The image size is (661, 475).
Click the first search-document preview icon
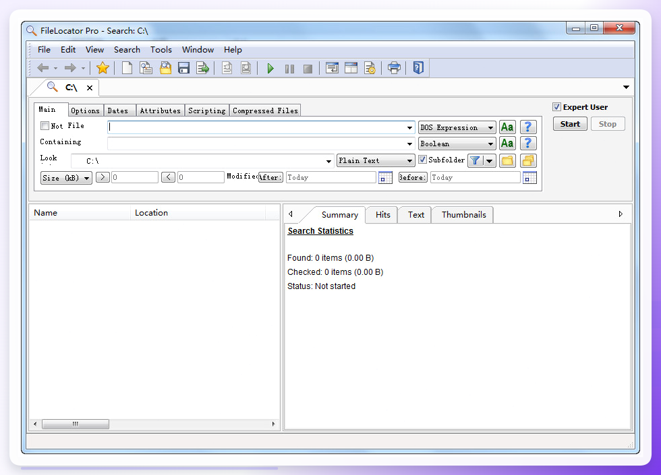pos(227,68)
